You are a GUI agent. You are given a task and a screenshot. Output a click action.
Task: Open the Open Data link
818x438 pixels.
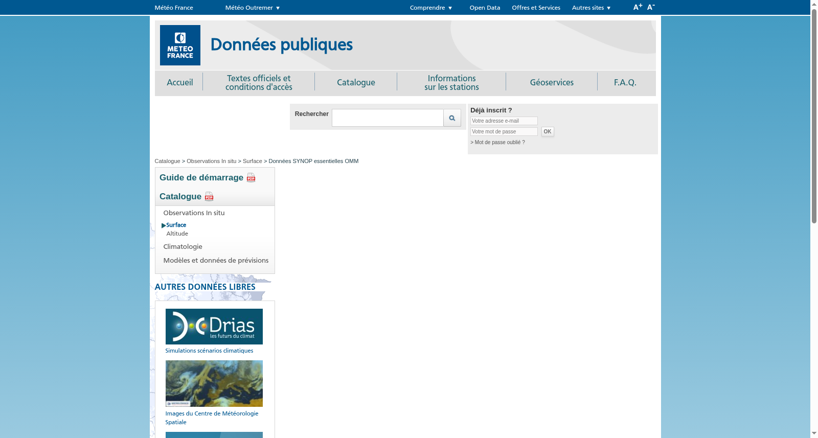click(485, 8)
